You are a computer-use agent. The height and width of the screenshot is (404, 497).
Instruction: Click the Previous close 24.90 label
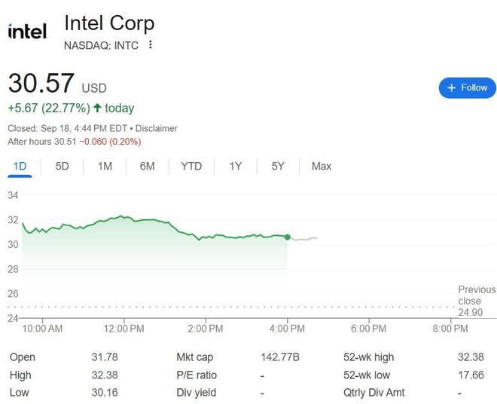click(477, 301)
